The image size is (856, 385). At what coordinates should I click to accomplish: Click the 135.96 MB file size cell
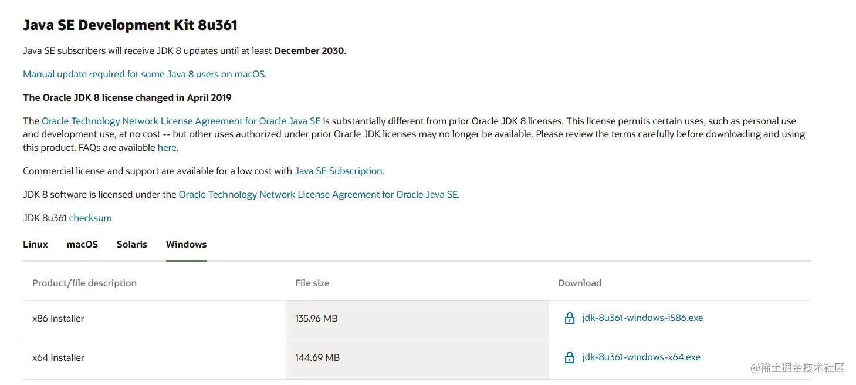coord(316,319)
